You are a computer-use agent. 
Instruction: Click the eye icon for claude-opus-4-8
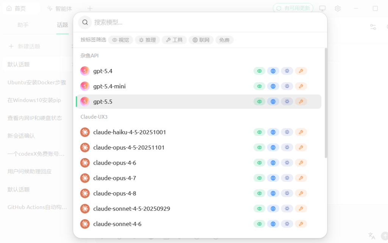(259, 193)
